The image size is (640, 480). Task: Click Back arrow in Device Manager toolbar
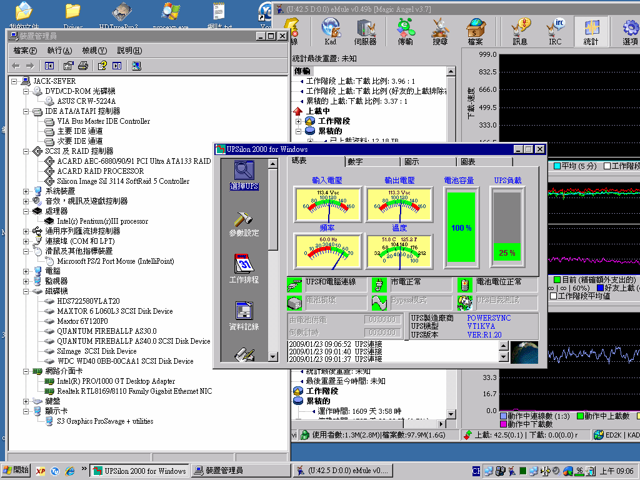[16, 66]
